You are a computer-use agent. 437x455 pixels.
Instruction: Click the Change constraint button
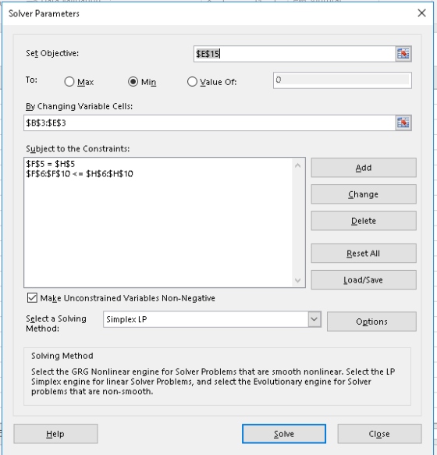coord(364,194)
